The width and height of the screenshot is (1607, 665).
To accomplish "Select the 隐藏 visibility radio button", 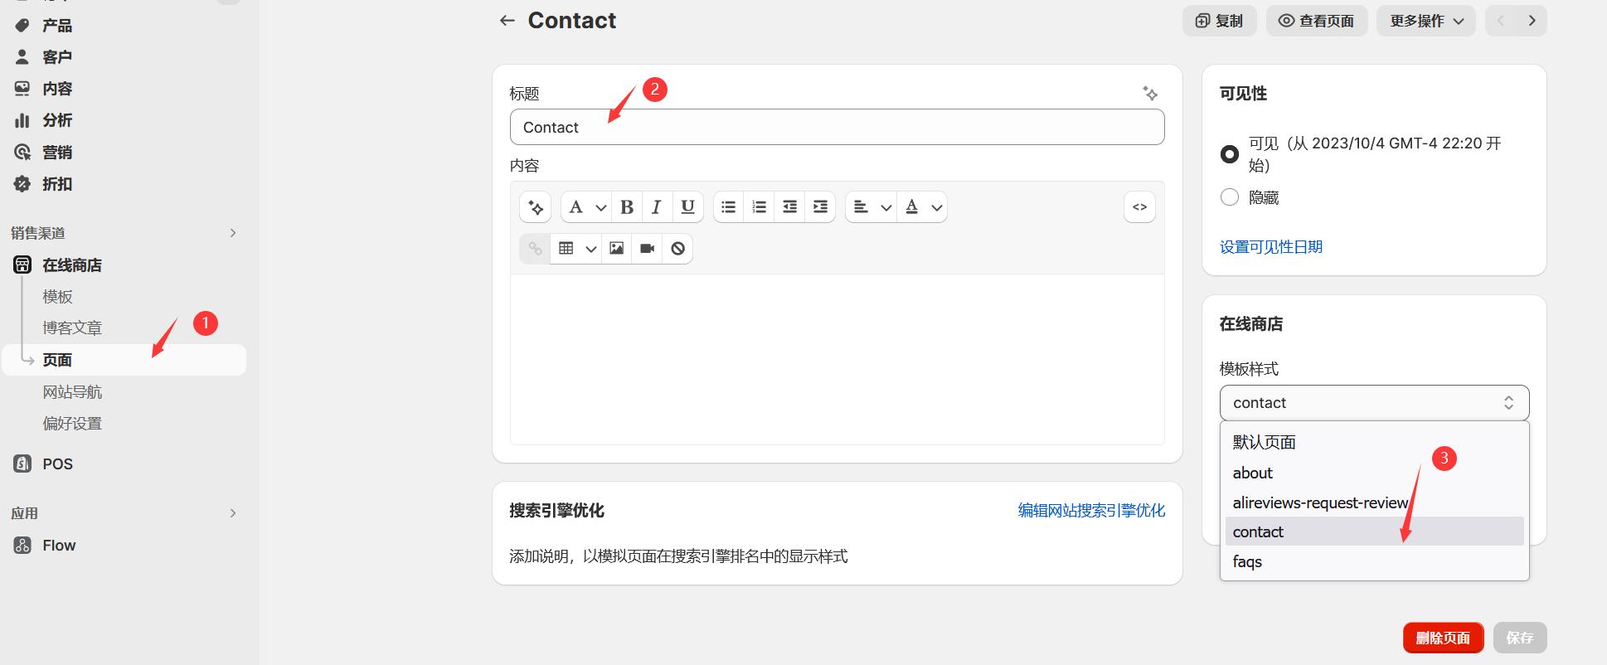I will (x=1230, y=197).
